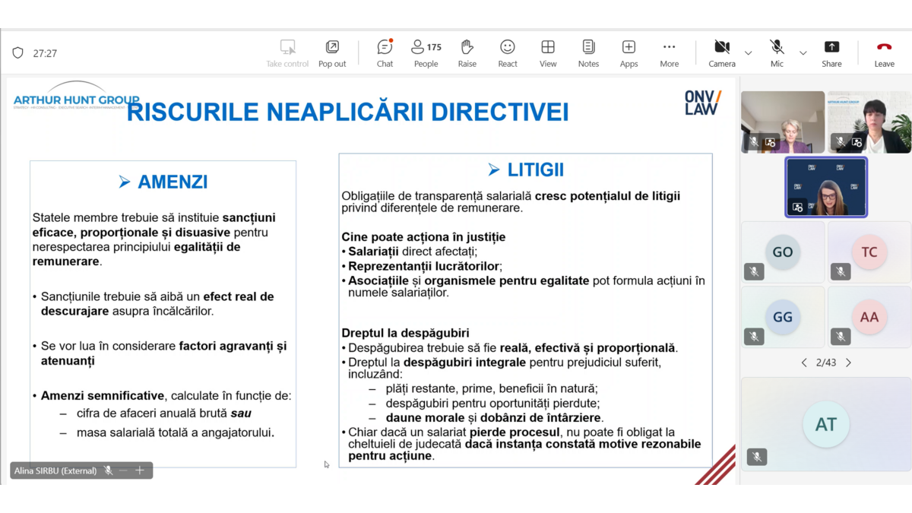
Task: Go to next participant page
Action: click(x=849, y=363)
